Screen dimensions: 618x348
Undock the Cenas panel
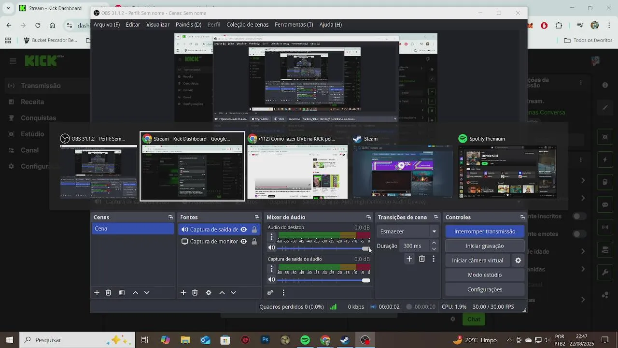pos(170,217)
